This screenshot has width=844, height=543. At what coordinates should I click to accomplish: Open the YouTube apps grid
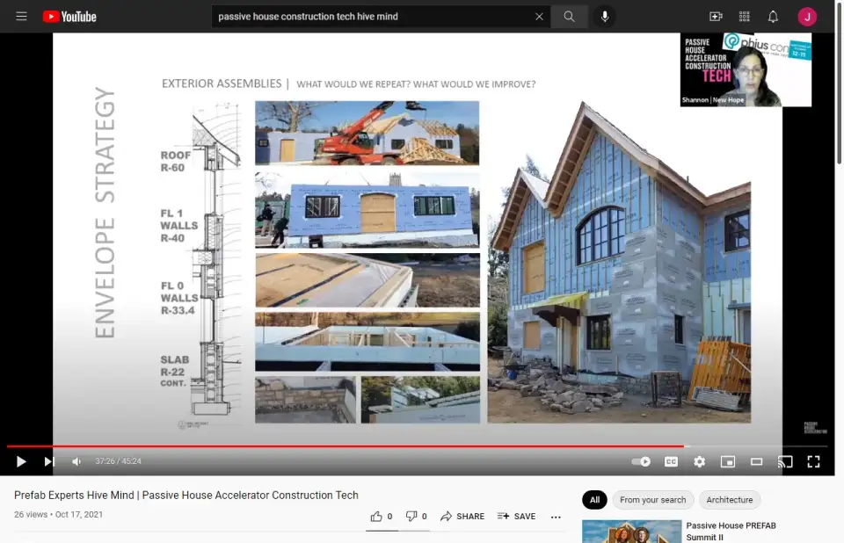click(745, 17)
